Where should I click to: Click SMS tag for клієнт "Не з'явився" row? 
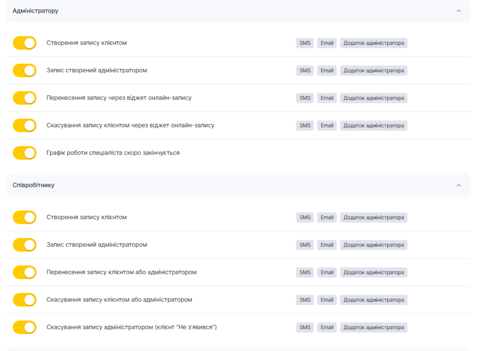pos(305,327)
